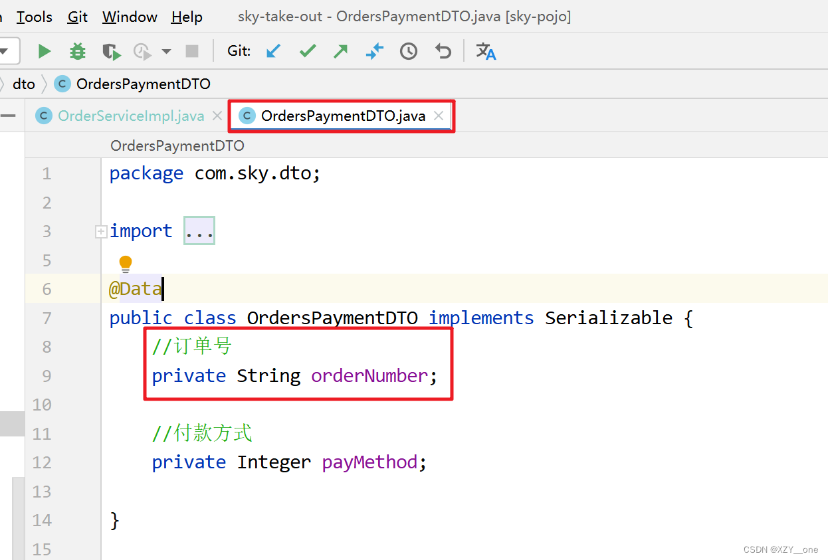Image resolution: width=828 pixels, height=560 pixels.
Task: Click the Rollback undo arrow icon
Action: [443, 51]
